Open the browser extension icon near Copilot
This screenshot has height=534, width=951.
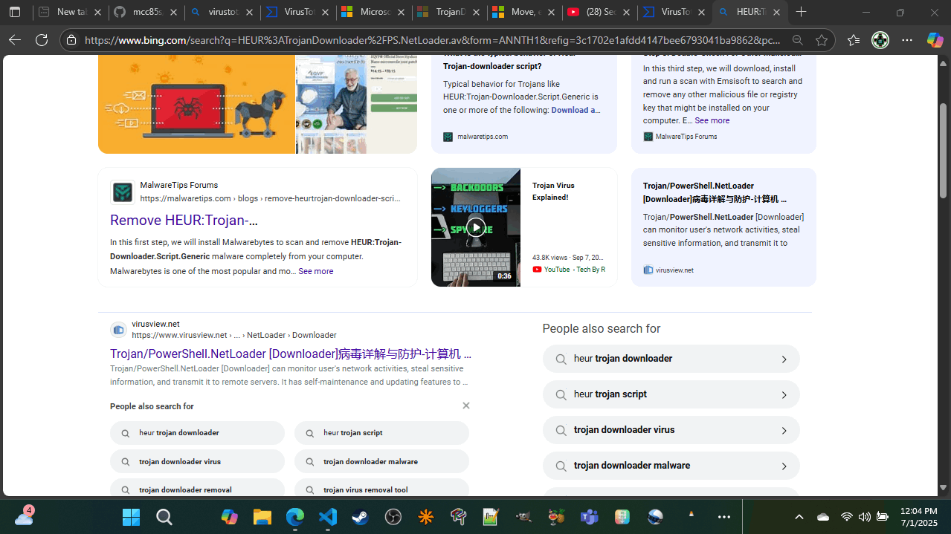click(x=880, y=40)
